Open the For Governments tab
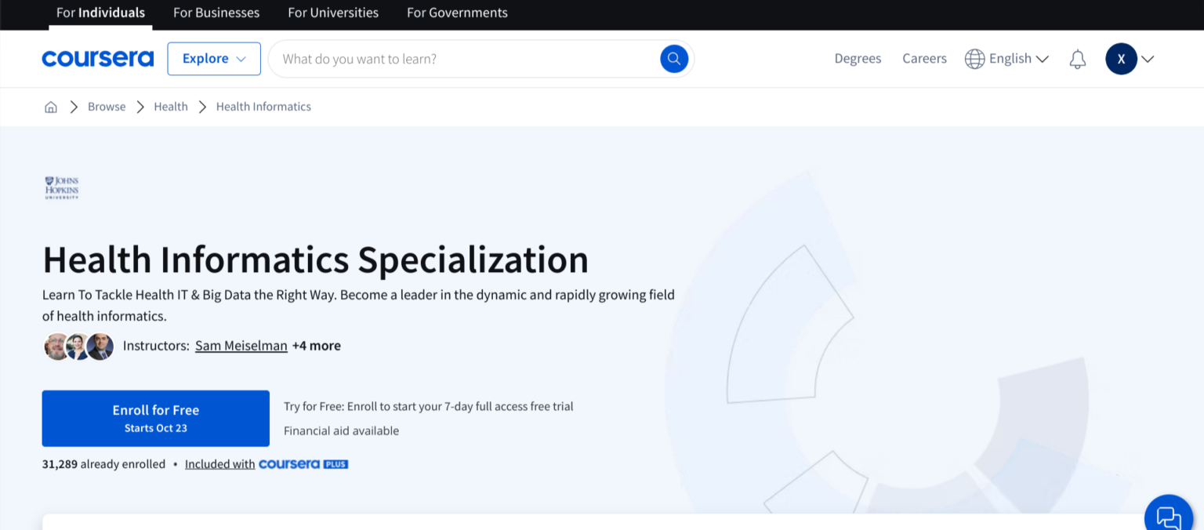1204x530 pixels. [x=457, y=13]
